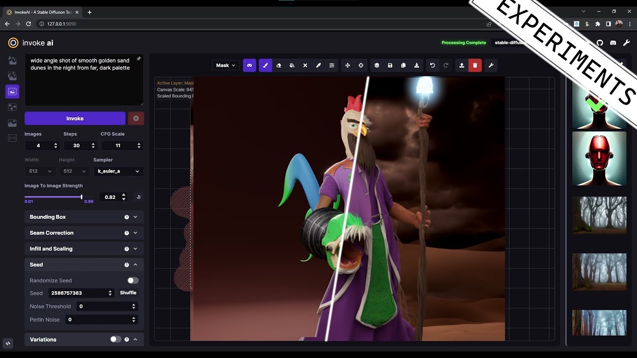This screenshot has width=637, height=358.
Task: Open the Text to Image tab icon
Action: 12,61
